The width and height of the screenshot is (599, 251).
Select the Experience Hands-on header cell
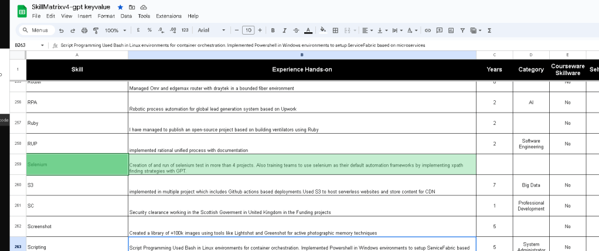tap(302, 70)
